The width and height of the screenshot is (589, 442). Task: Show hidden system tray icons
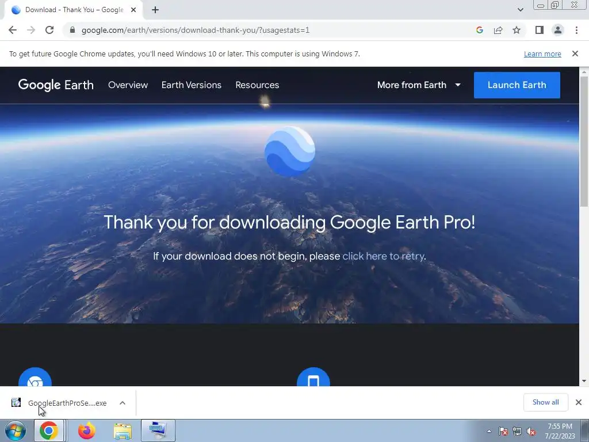489,431
